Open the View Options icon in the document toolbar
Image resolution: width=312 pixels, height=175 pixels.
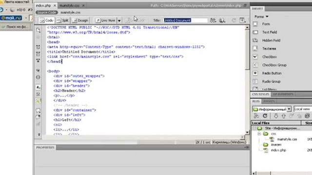click(242, 20)
